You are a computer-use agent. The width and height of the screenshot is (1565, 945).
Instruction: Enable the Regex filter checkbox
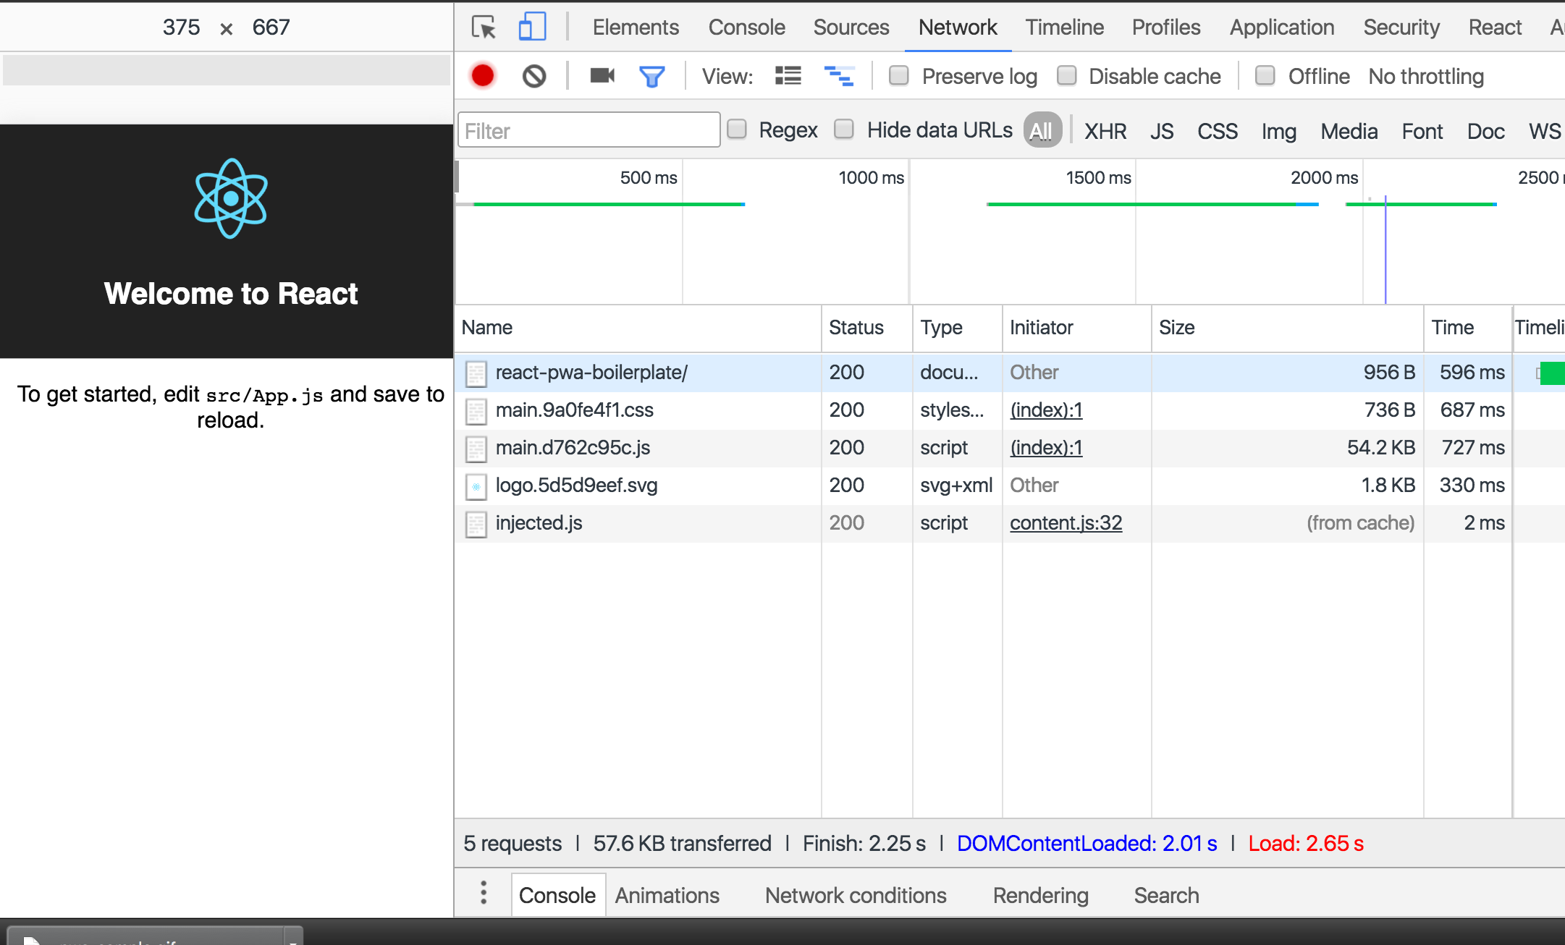click(737, 130)
